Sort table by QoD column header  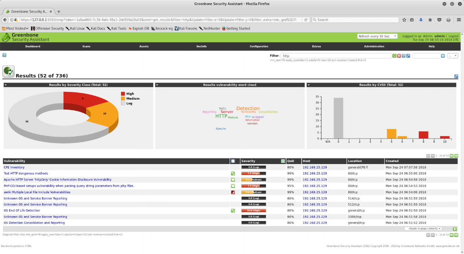pyautogui.click(x=291, y=161)
